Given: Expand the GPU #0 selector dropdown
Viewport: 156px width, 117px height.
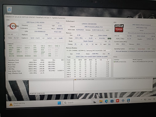Looking at the screenshot, I should coord(119,36).
